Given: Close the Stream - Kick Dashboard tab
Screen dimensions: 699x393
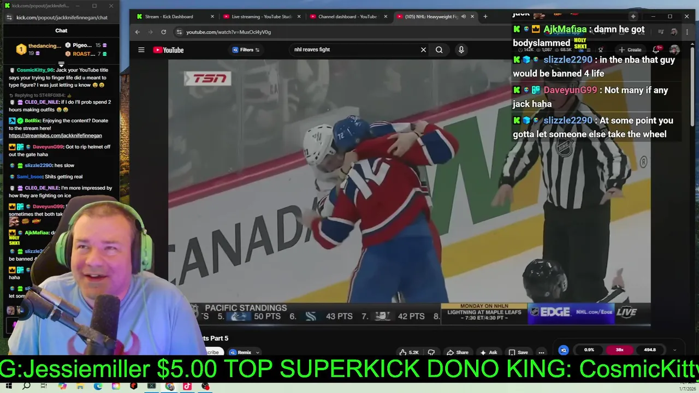Looking at the screenshot, I should tap(212, 16).
